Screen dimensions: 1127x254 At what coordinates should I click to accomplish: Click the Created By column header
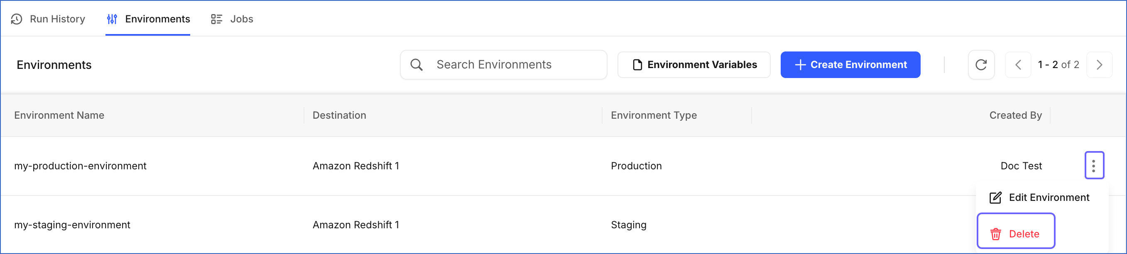pos(1015,115)
